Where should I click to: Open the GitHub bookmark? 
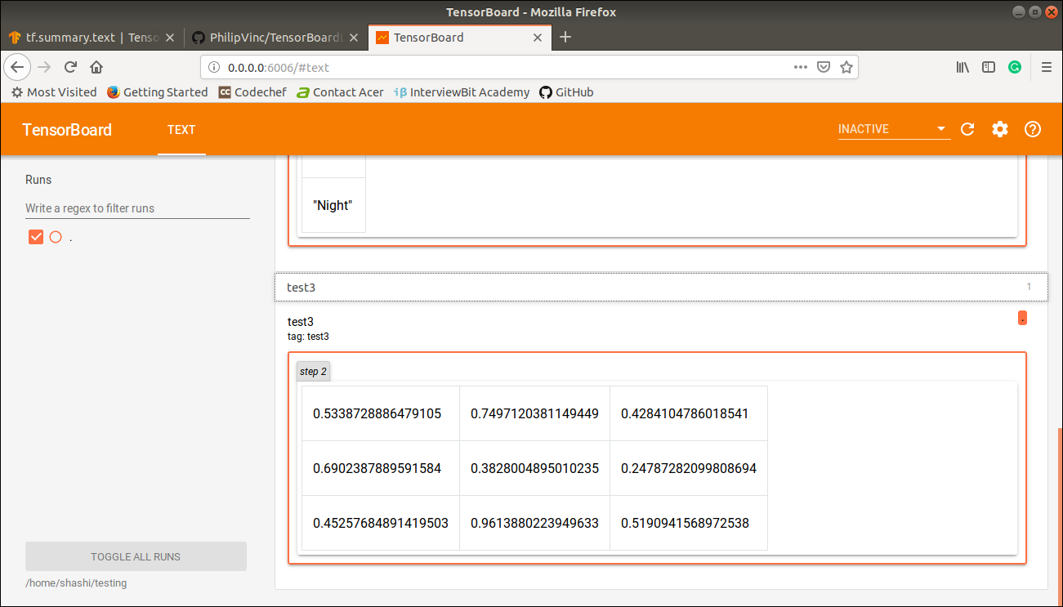(566, 92)
